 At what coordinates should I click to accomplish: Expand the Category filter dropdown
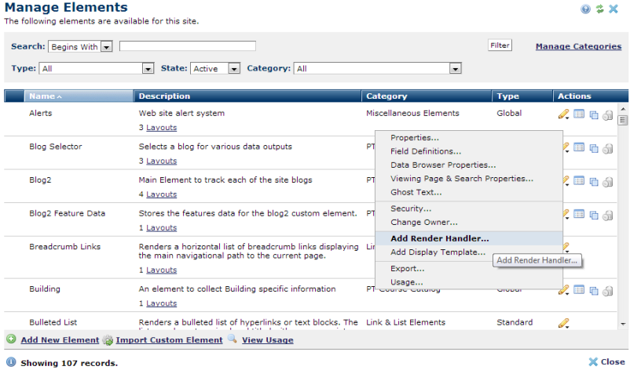coord(455,69)
